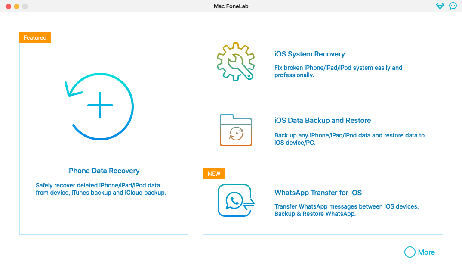This screenshot has height=268, width=462.
Task: Open the iPhone Data Recovery circular arrow icon
Action: pos(99,106)
